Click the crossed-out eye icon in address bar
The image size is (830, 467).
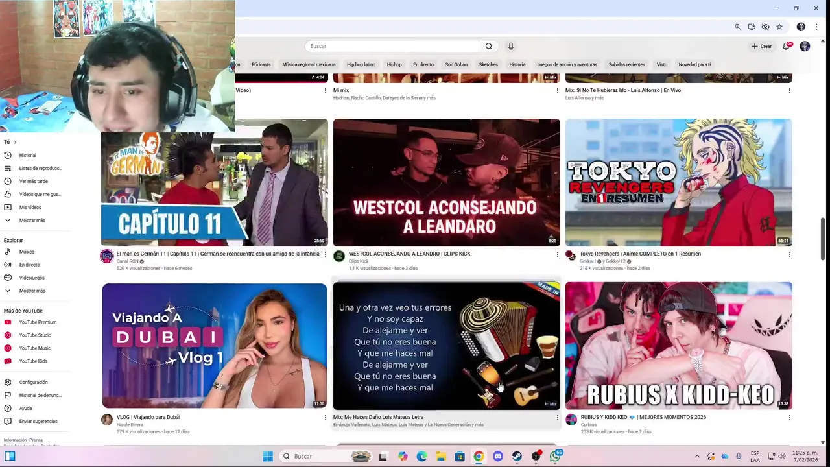765,27
